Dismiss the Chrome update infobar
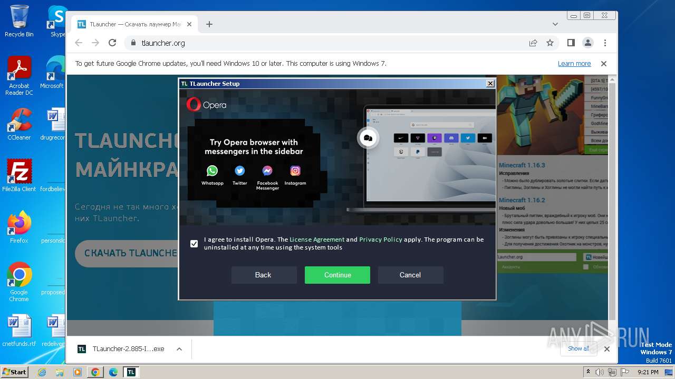Screen dimensions: 675x379 604,64
